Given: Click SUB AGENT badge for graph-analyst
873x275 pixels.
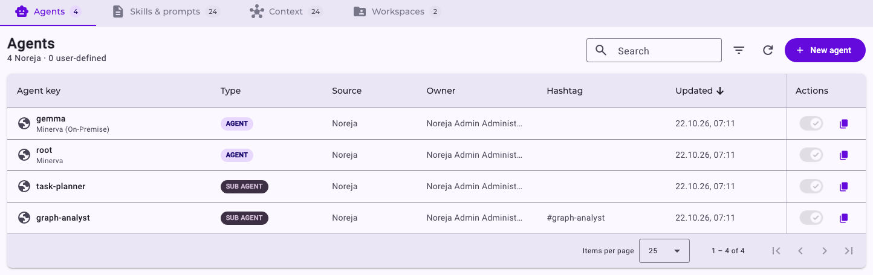Looking at the screenshot, I should point(244,218).
